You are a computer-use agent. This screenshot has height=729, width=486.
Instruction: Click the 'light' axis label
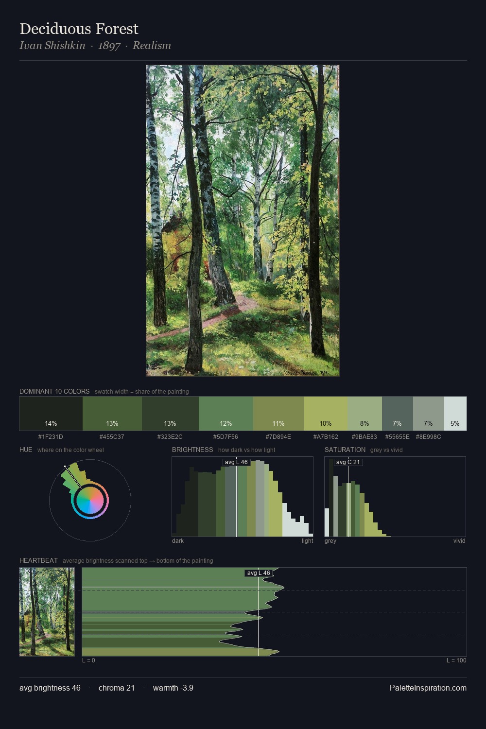click(307, 541)
